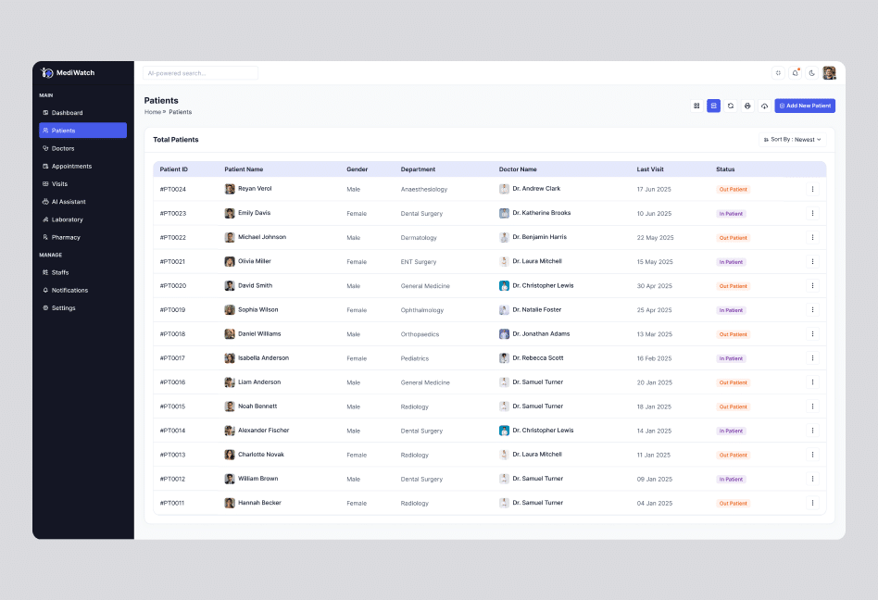Click the refresh icon above patient table

[730, 106]
